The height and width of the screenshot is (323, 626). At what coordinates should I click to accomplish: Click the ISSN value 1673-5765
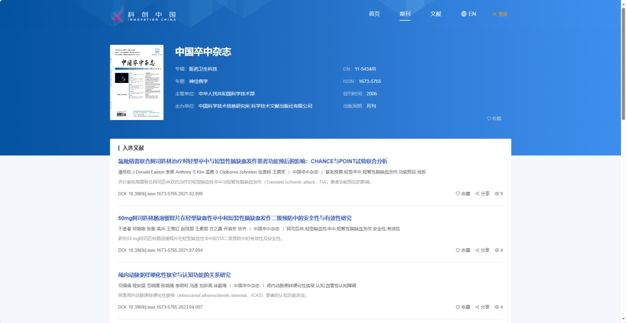tap(370, 81)
